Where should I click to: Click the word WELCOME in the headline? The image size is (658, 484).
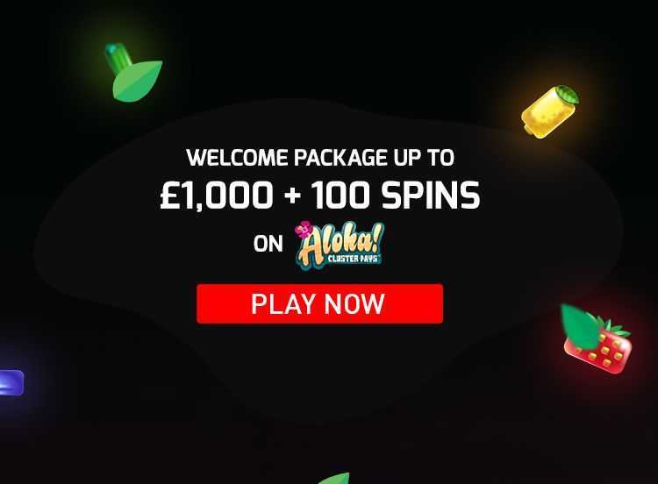tap(237, 158)
